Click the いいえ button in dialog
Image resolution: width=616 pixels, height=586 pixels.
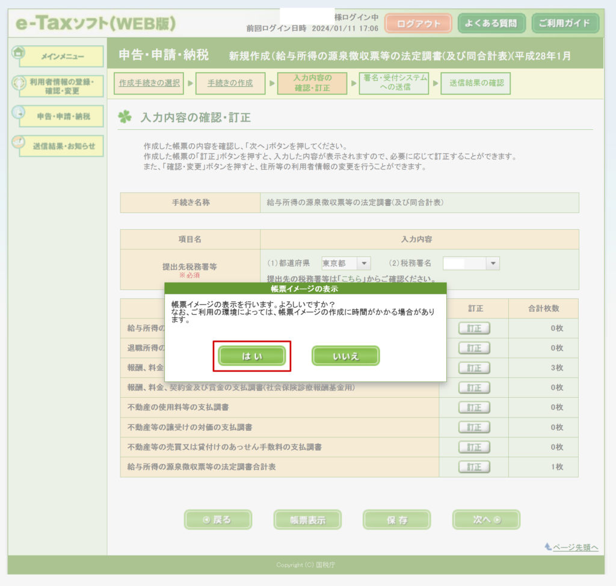345,356
